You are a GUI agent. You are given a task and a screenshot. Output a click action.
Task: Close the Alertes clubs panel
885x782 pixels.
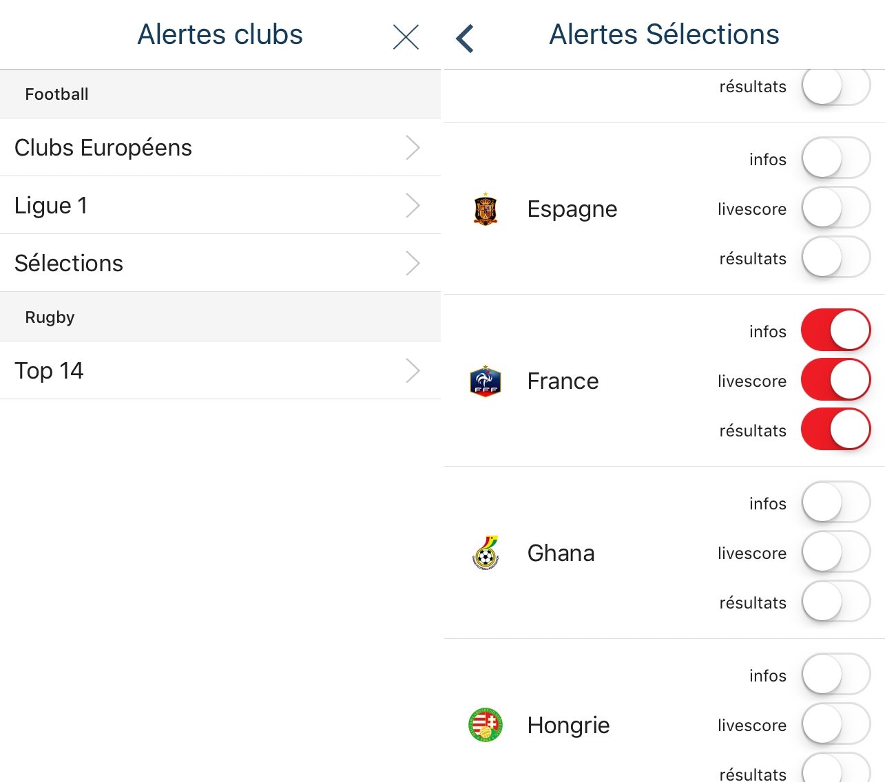tap(406, 37)
